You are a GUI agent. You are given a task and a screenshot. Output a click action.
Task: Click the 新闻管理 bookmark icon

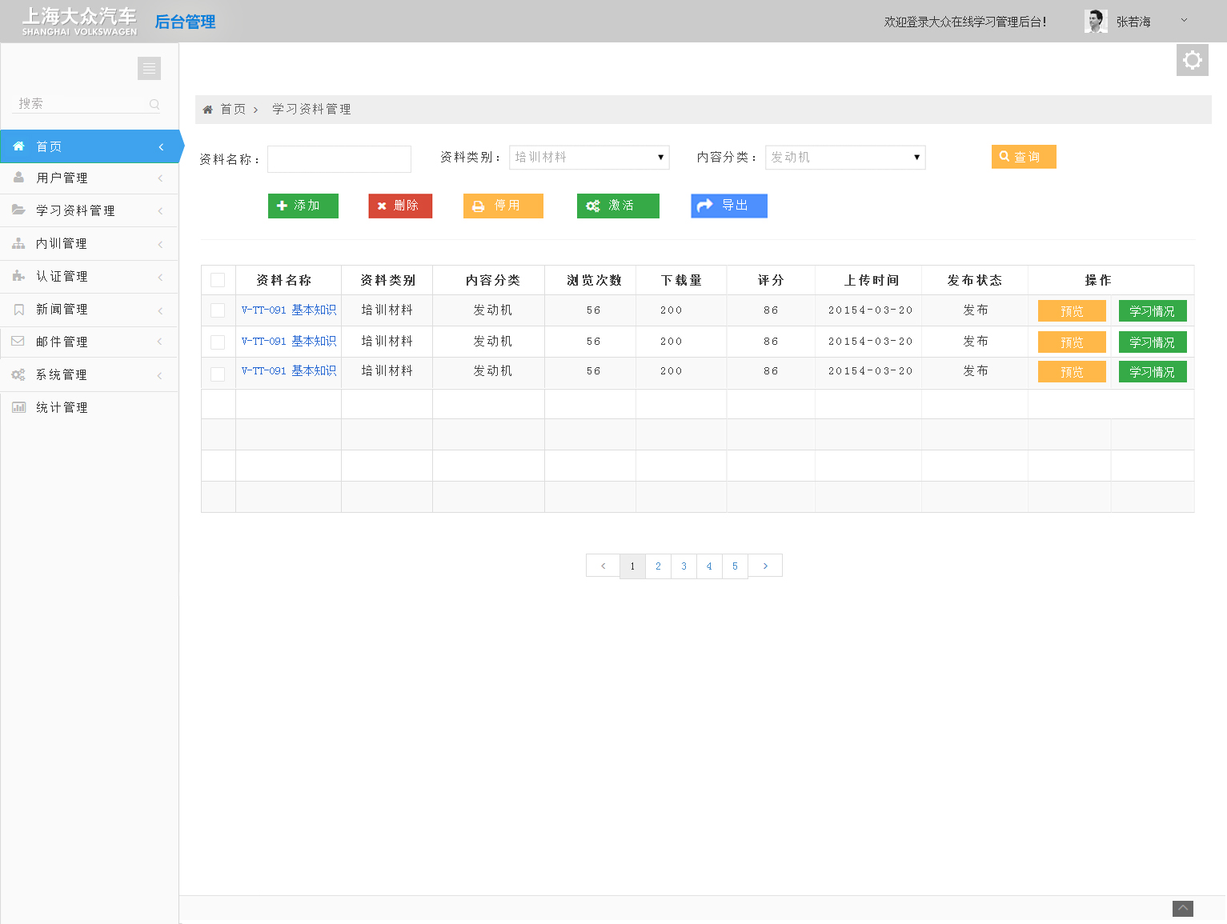pyautogui.click(x=18, y=309)
